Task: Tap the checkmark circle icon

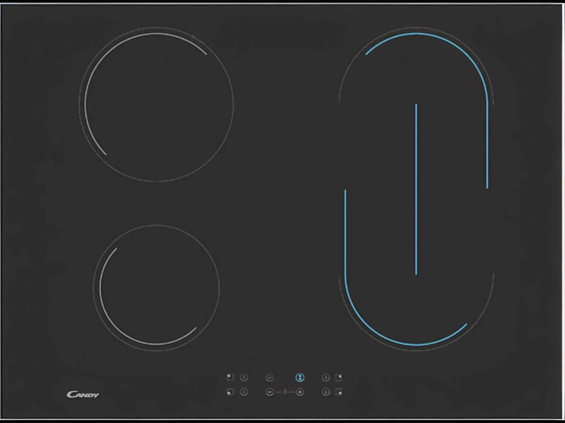Action: point(269,378)
